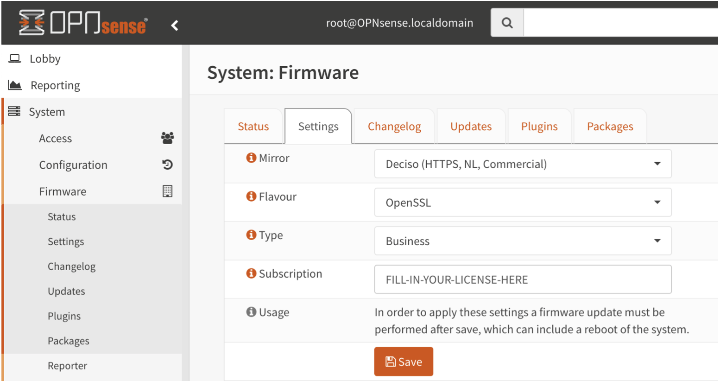The height and width of the screenshot is (381, 720).
Task: Click the OPNsense logo
Action: tap(83, 23)
